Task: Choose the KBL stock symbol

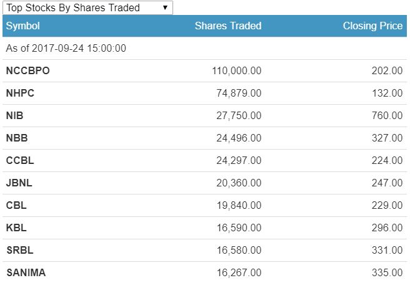Action: click(16, 228)
